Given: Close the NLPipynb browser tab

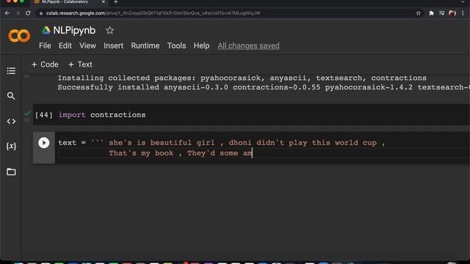Looking at the screenshot, I should click(x=104, y=1).
